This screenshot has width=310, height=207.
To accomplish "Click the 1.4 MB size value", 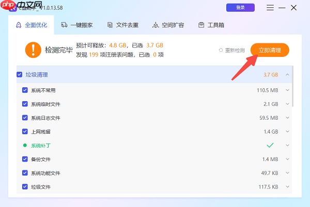I will coord(270,159).
